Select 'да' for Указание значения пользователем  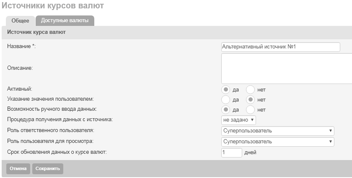(x=225, y=99)
